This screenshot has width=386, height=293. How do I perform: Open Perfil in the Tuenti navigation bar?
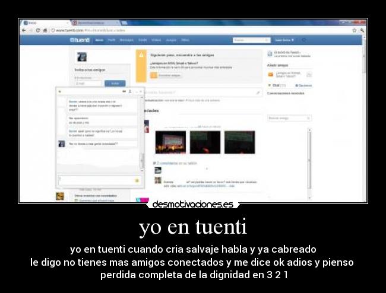112,40
